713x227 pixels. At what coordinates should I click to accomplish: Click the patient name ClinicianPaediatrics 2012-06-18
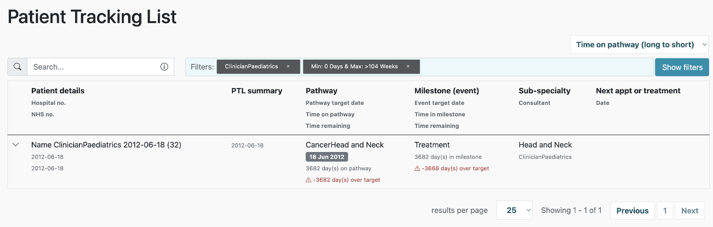point(106,145)
